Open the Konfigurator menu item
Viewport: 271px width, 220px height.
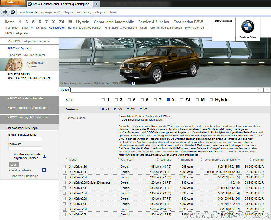[x=57, y=27]
